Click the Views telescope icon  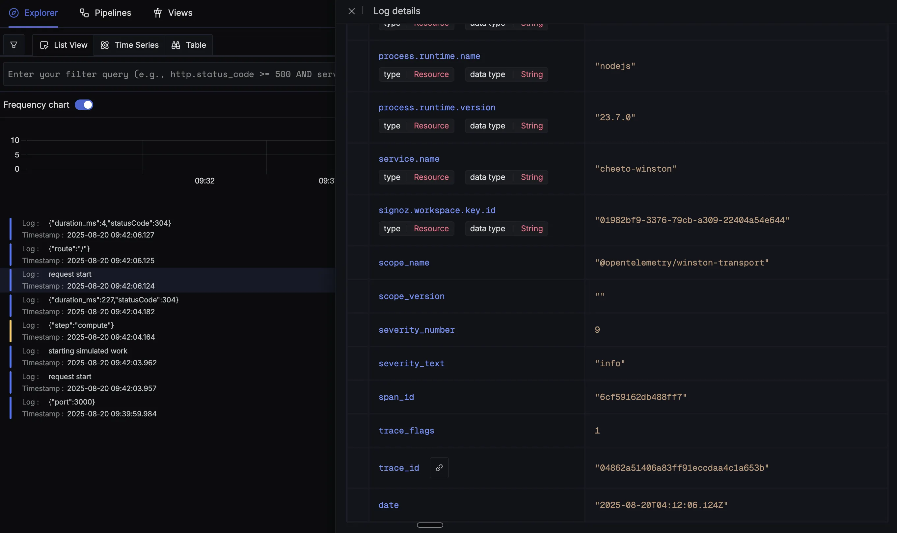click(158, 13)
